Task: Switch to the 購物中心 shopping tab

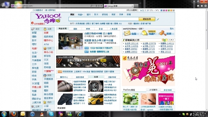Action: click(x=64, y=77)
